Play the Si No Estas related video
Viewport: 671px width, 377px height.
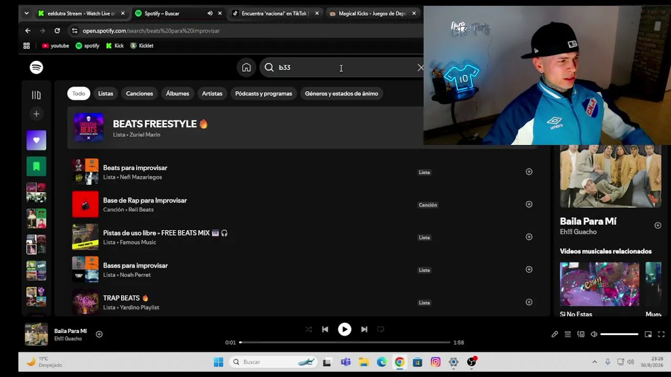click(x=599, y=284)
